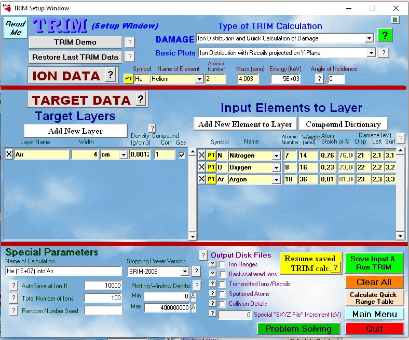Open help for Angle of Incidence
Viewport: 409px width, 340px height.
pyautogui.click(x=319, y=78)
